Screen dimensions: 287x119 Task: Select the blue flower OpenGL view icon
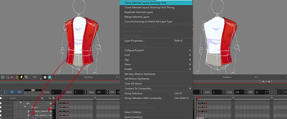click(49, 77)
